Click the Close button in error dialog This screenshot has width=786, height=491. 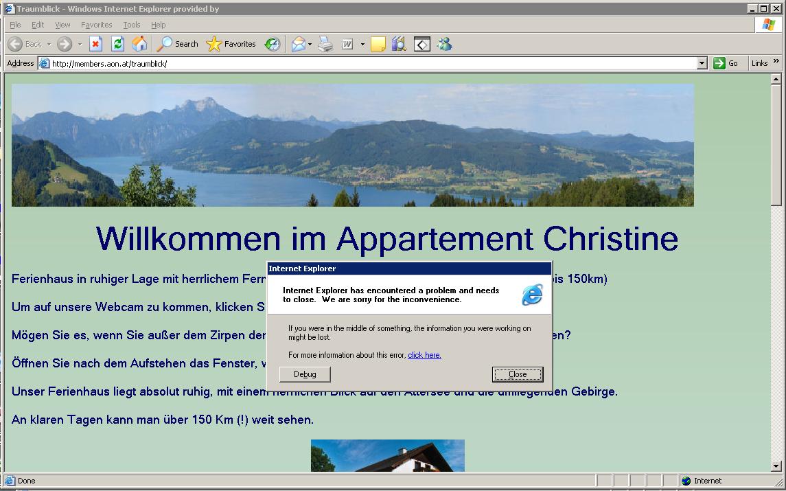[518, 374]
